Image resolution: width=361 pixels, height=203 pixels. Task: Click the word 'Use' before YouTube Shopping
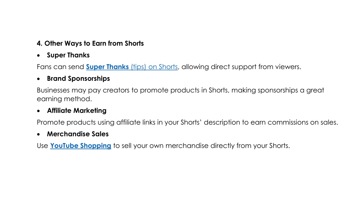click(42, 146)
